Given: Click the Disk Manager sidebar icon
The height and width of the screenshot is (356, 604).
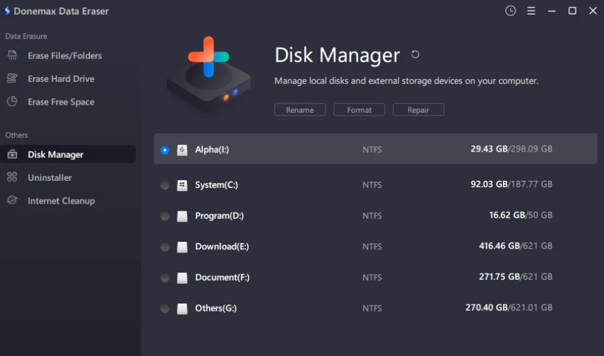Looking at the screenshot, I should click(x=12, y=154).
